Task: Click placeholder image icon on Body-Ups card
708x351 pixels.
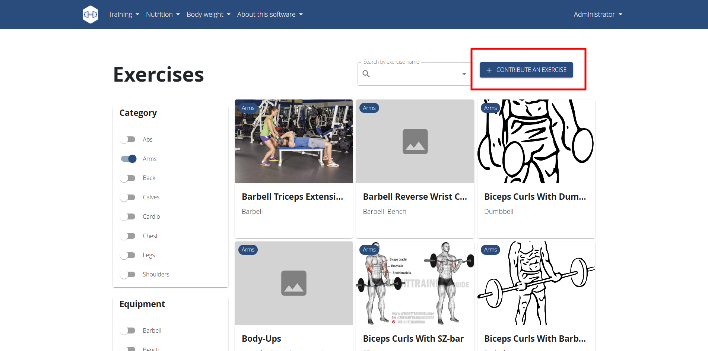Action: click(293, 283)
